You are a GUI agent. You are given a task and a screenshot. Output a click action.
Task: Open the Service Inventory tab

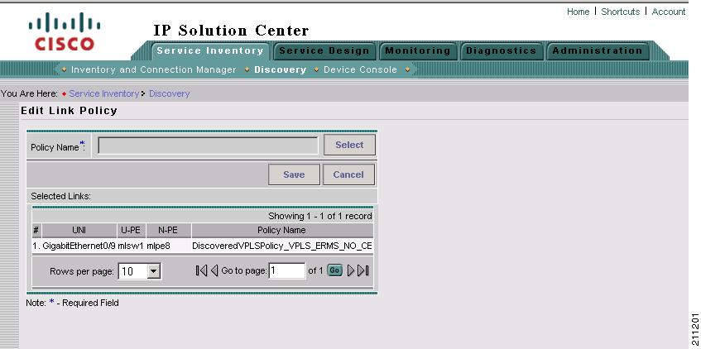[210, 51]
